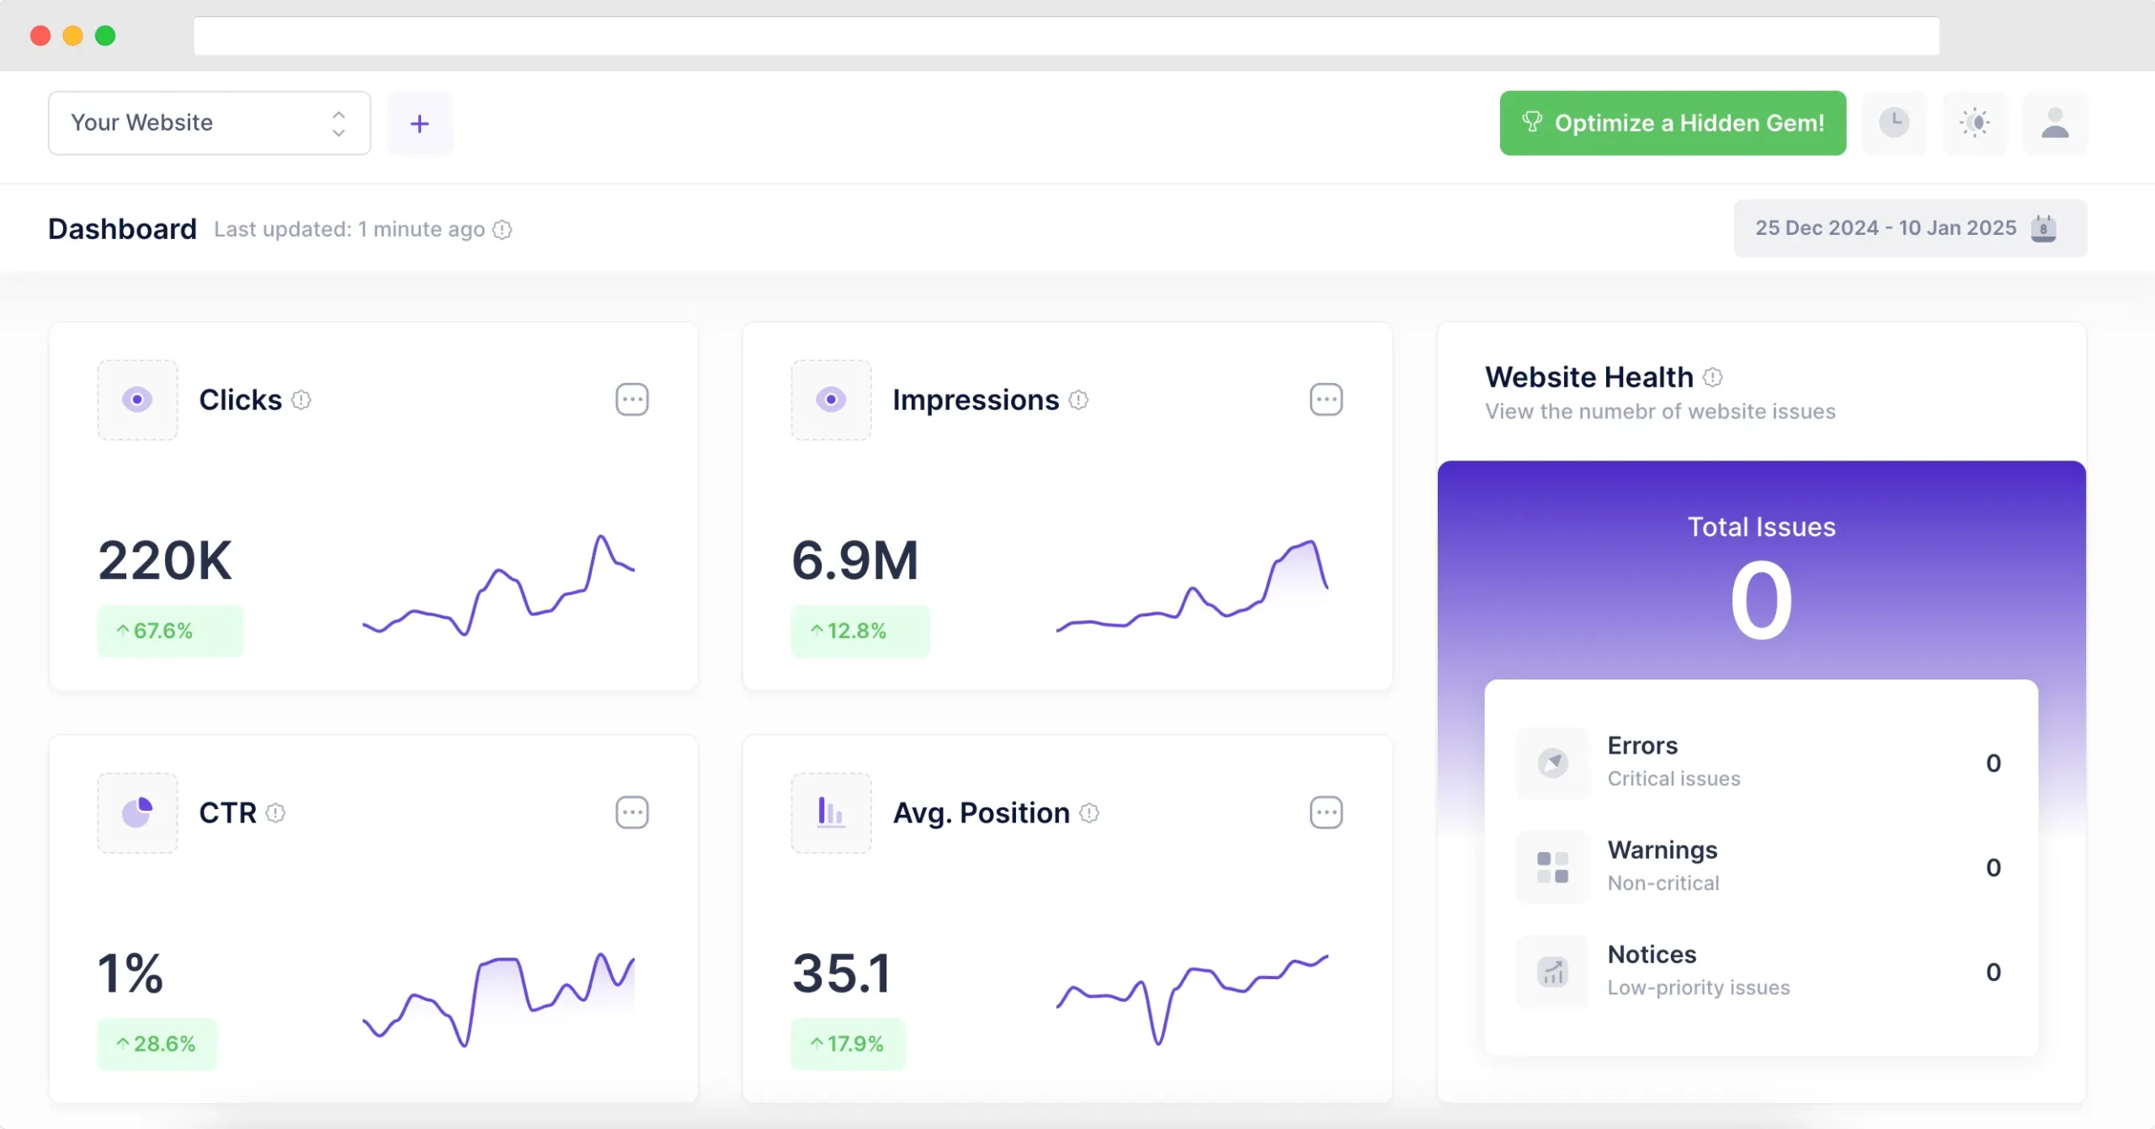Image resolution: width=2155 pixels, height=1129 pixels.
Task: Click the Impressions eye icon
Action: pos(831,400)
